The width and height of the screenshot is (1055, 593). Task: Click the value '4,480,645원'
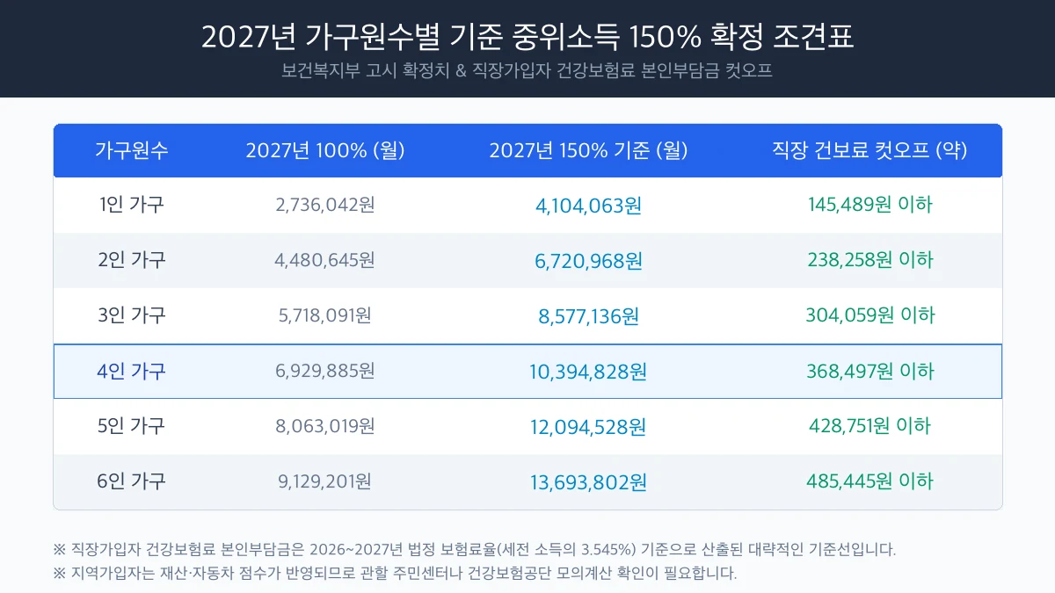click(x=325, y=260)
